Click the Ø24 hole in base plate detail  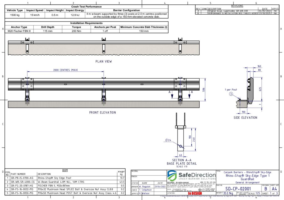tap(181, 146)
